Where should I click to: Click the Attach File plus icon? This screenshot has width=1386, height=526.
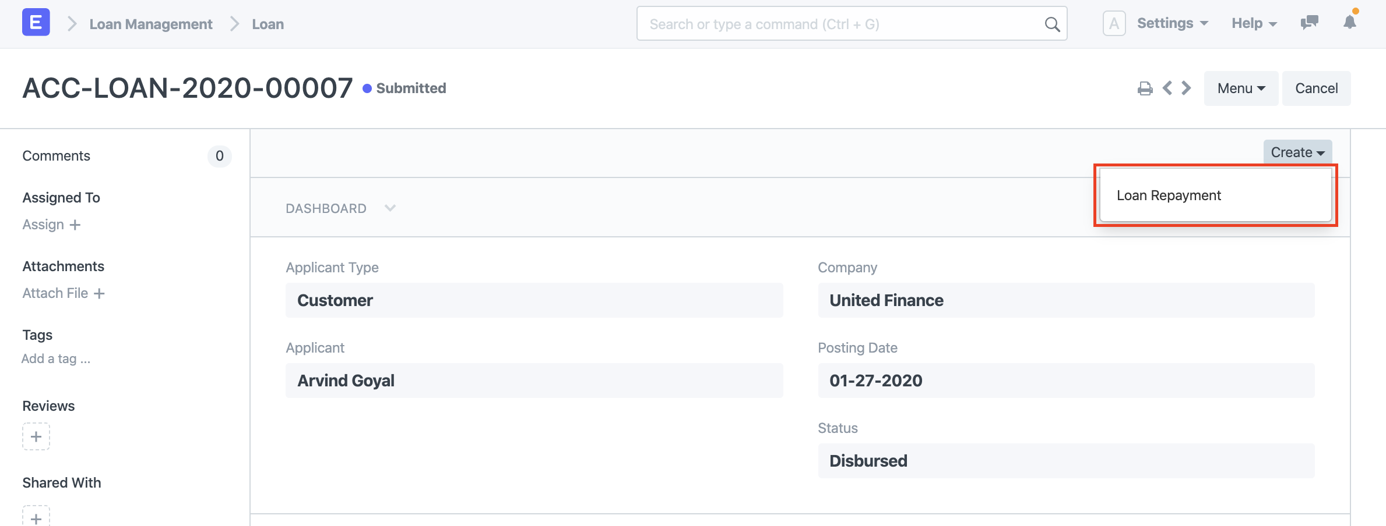point(100,293)
